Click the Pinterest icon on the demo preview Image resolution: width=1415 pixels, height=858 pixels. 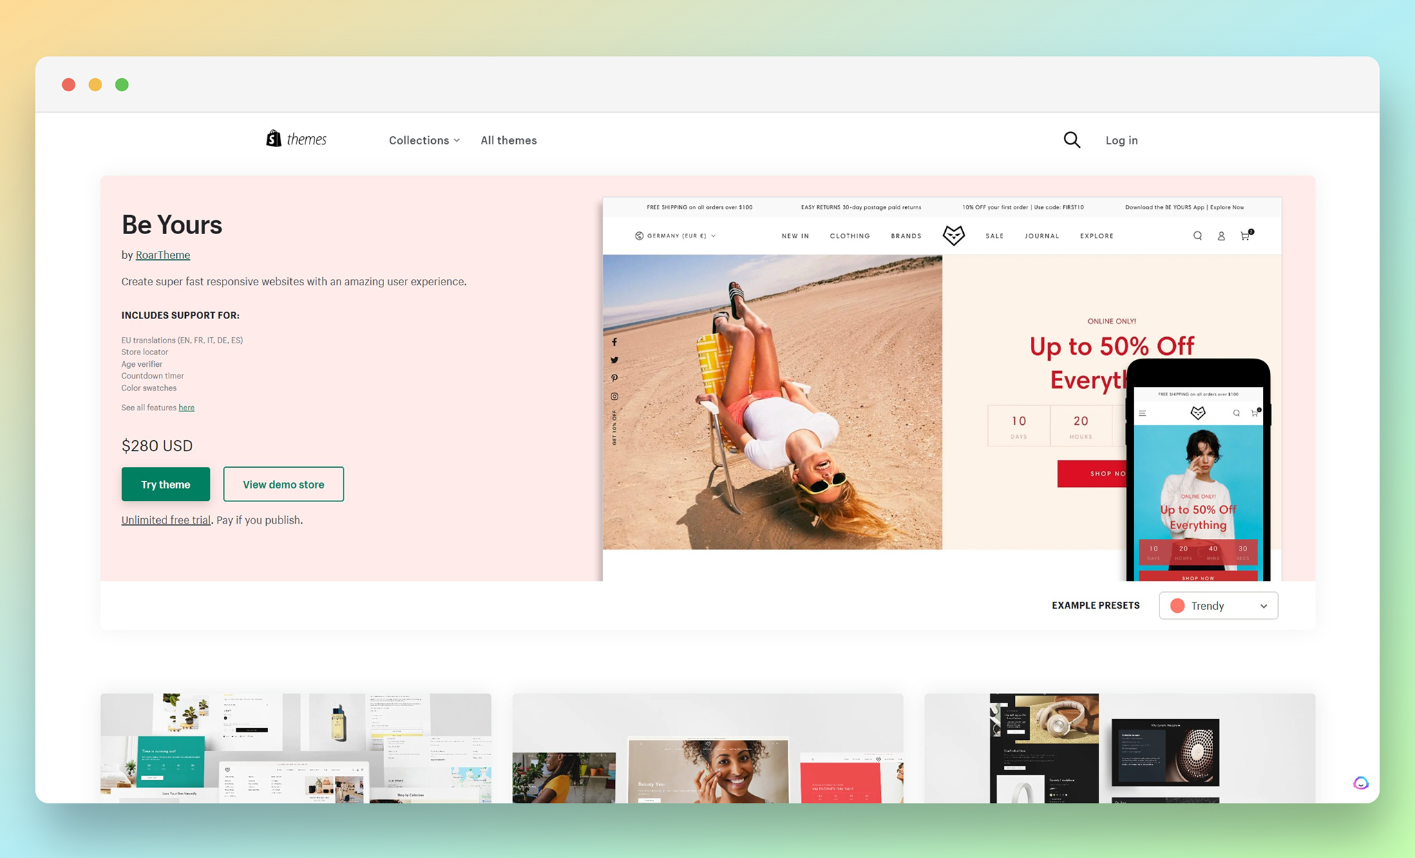(x=614, y=378)
